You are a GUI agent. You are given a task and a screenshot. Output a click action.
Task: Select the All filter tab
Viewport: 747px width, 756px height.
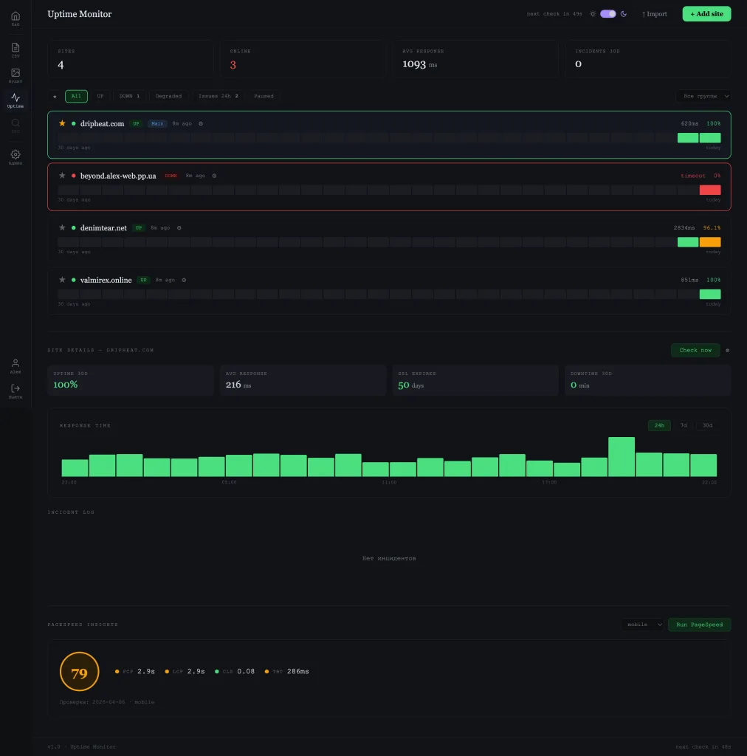pyautogui.click(x=76, y=97)
